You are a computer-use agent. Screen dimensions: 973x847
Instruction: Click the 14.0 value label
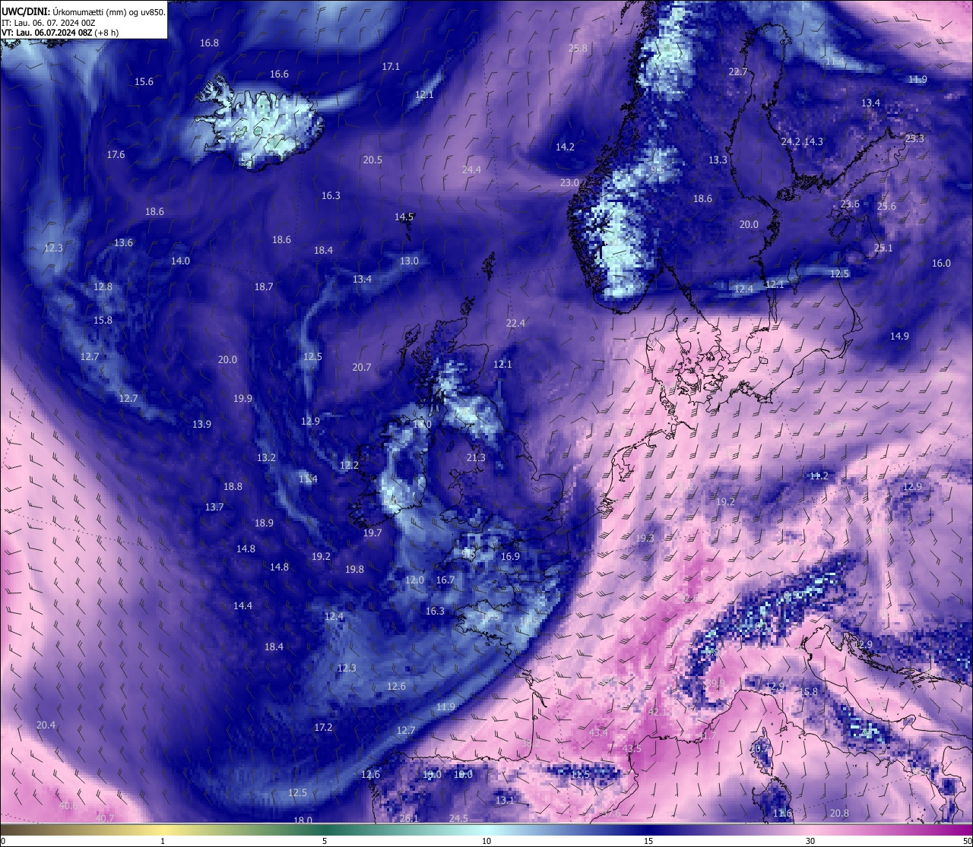pos(180,261)
